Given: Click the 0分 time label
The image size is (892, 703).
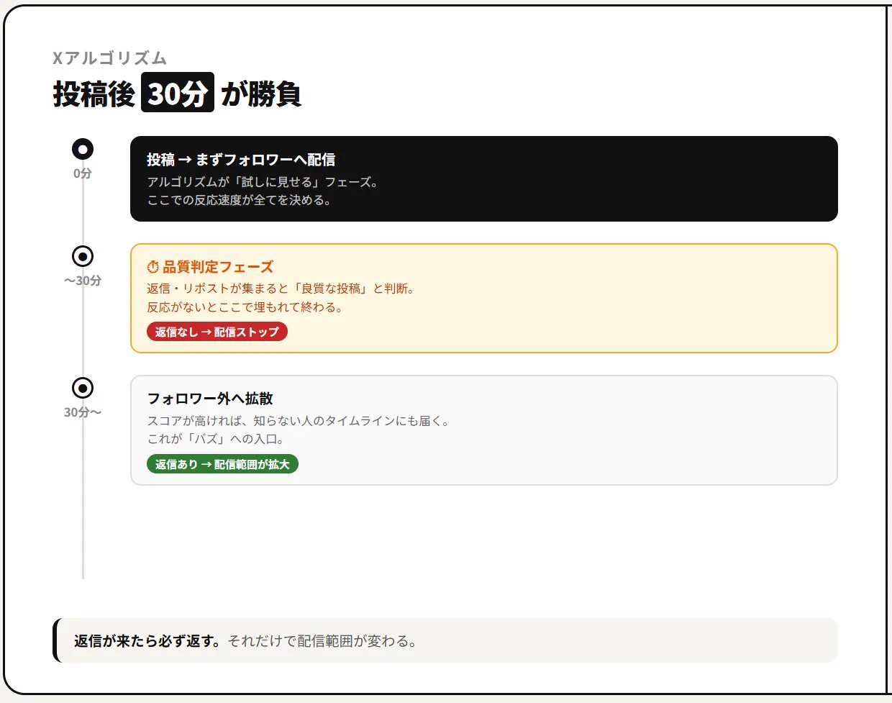Looking at the screenshot, I should click(83, 173).
